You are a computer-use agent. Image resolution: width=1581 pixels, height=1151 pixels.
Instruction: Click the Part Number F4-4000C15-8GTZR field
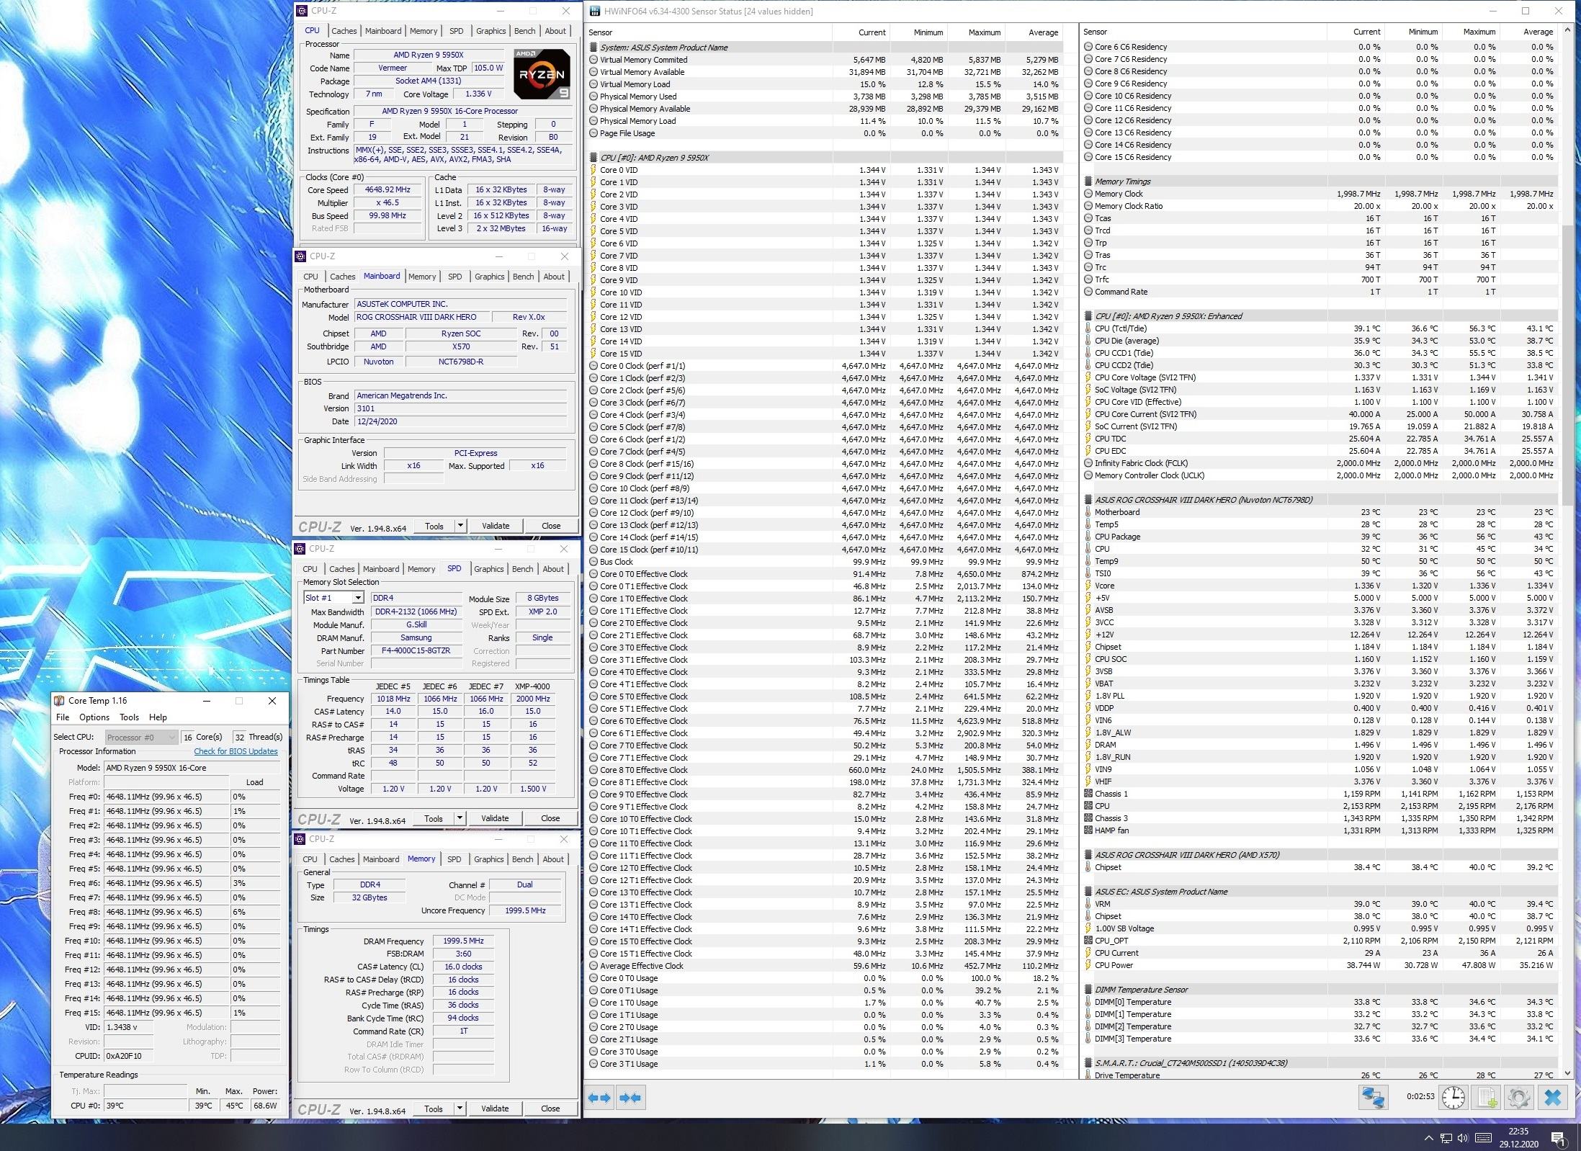(x=416, y=650)
